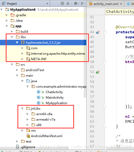Collapse the main folder
Viewport: 134px width, 152px height.
17,76
